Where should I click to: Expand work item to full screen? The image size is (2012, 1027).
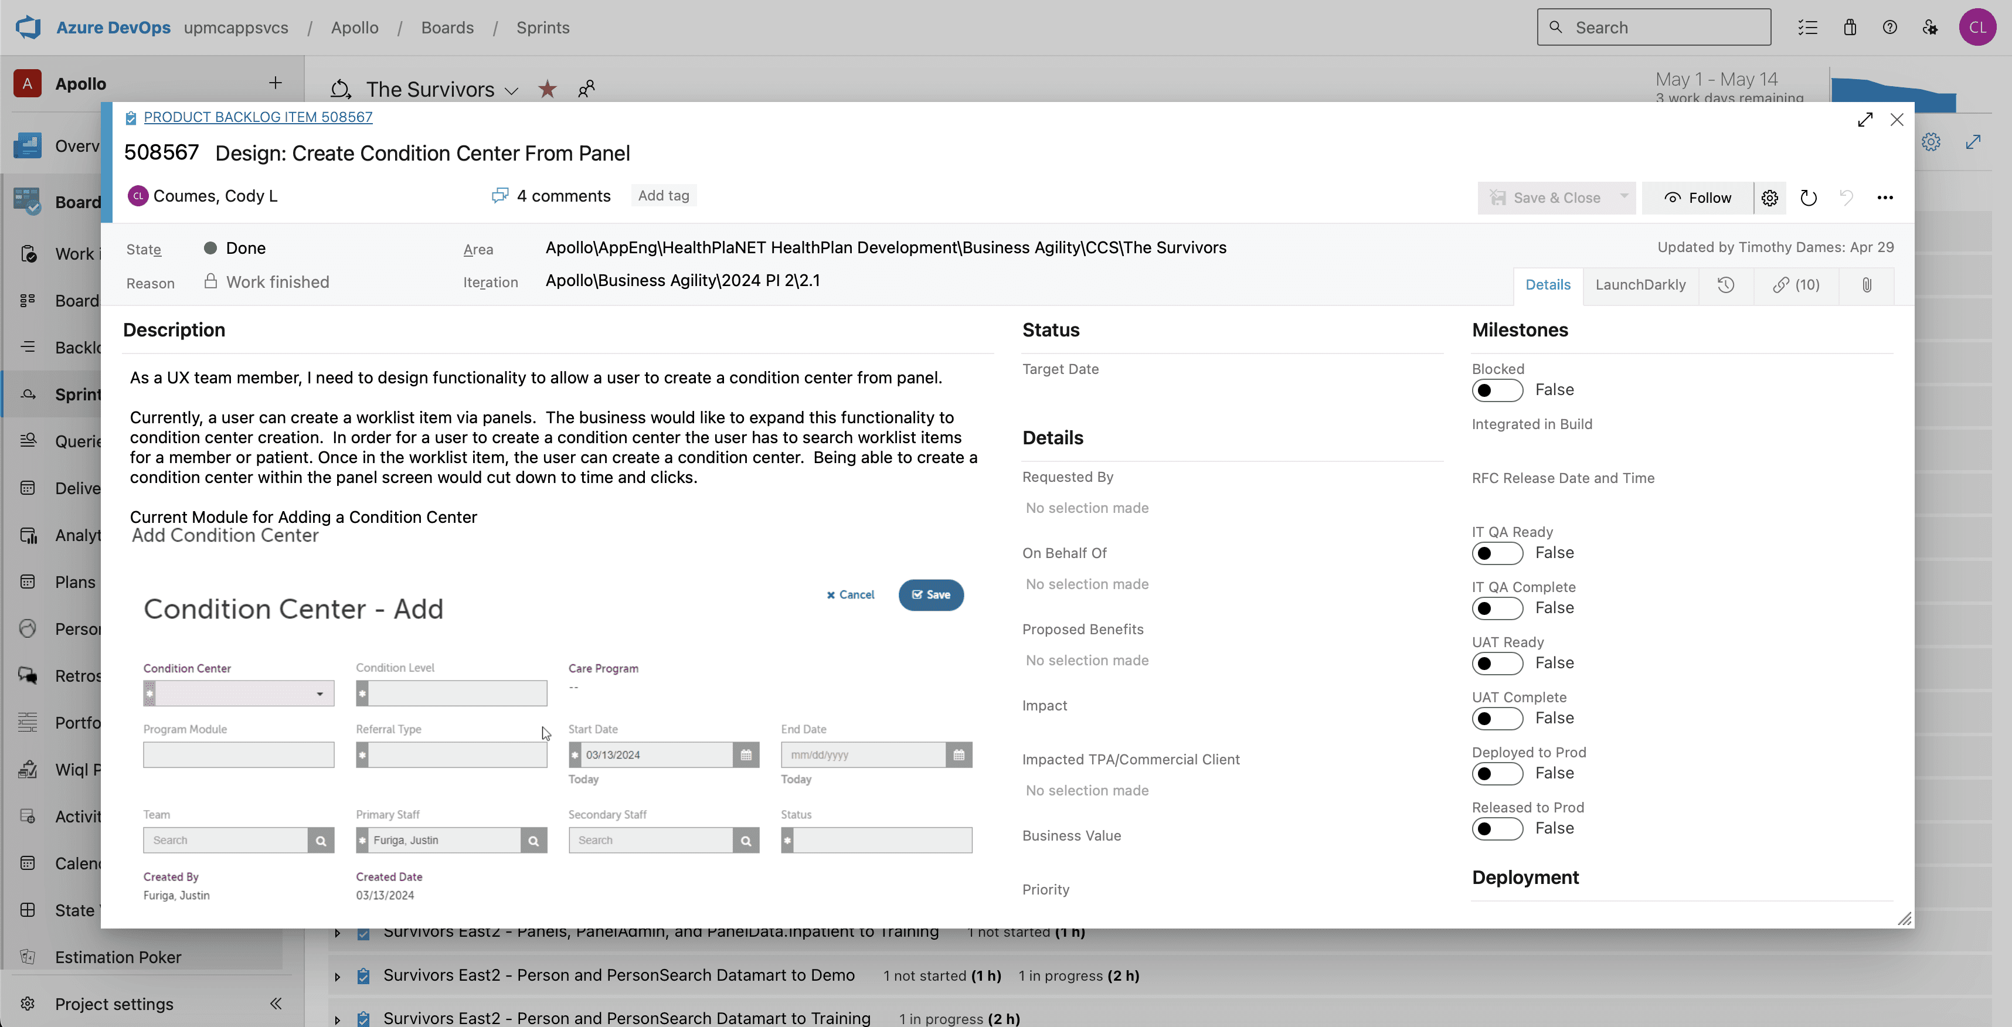(x=1865, y=120)
